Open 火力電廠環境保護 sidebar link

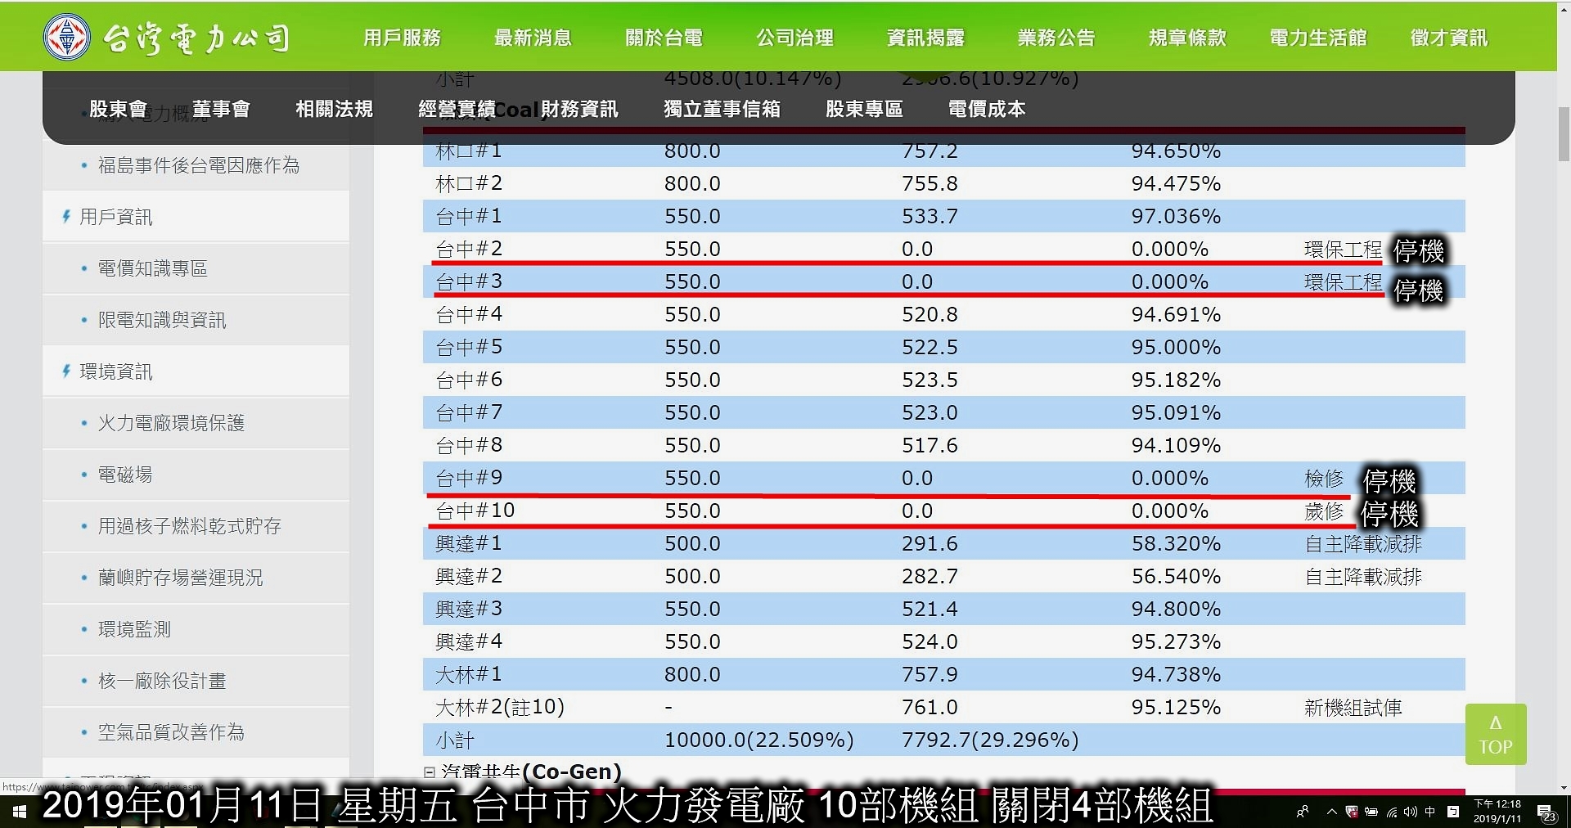tap(171, 423)
